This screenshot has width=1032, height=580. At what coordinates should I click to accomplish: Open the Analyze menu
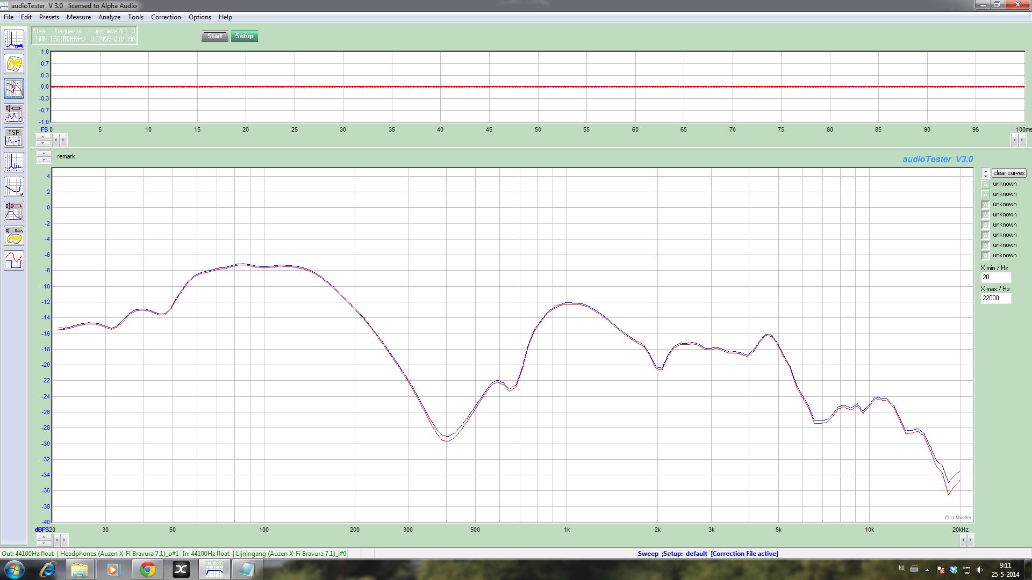click(109, 17)
